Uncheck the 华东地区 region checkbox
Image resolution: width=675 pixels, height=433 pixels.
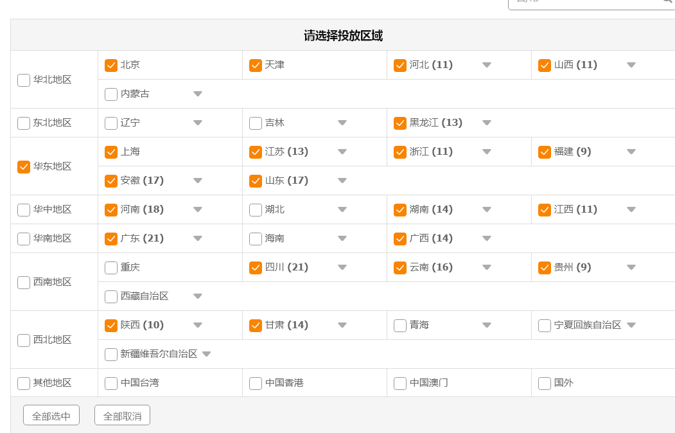[24, 166]
